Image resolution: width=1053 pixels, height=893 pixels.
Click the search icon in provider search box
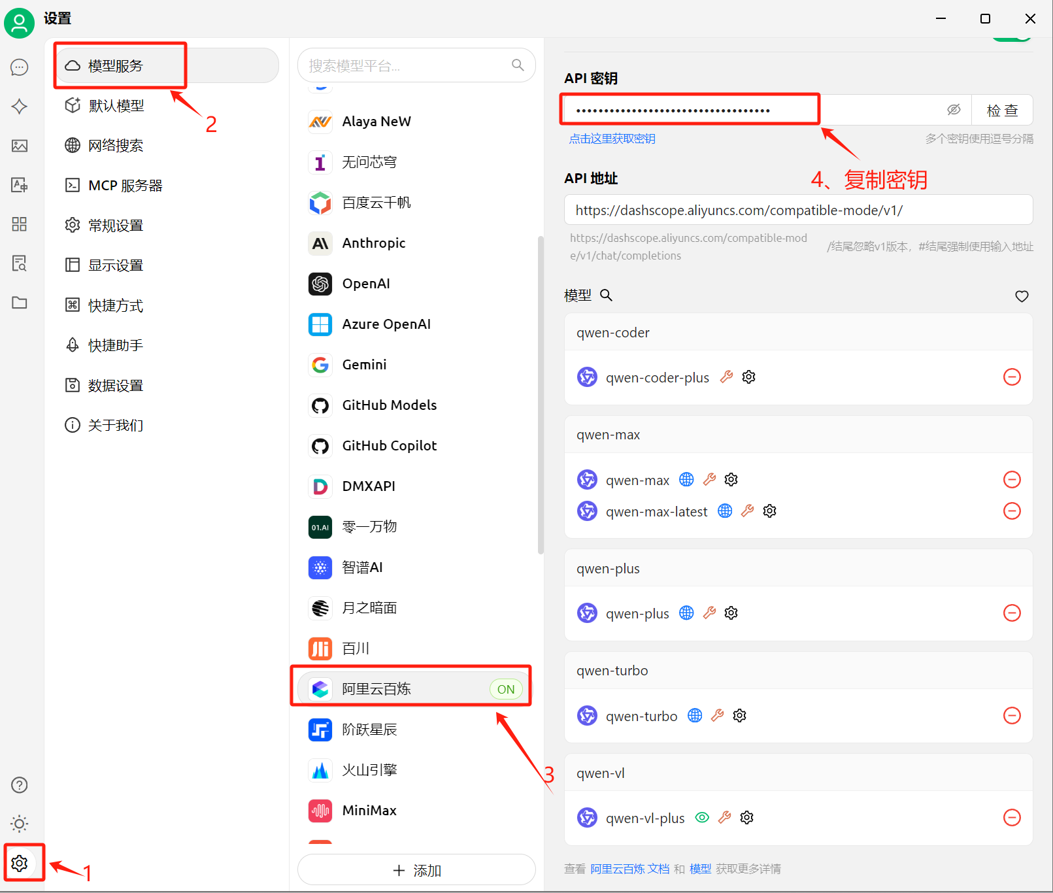coord(518,65)
